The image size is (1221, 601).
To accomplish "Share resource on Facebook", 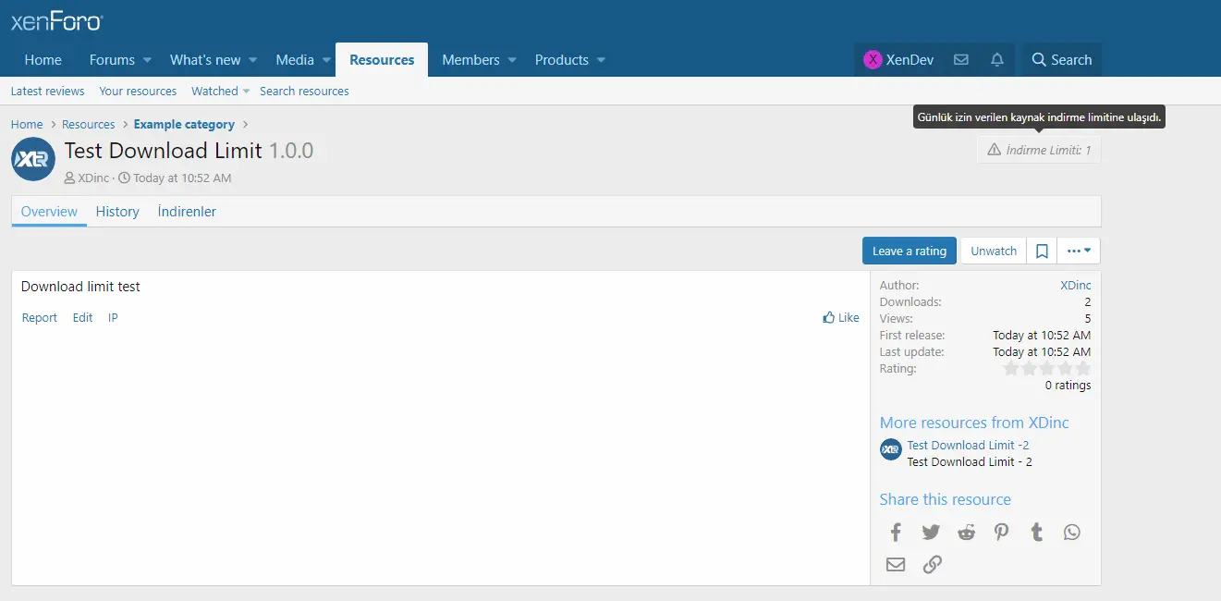I will point(896,533).
